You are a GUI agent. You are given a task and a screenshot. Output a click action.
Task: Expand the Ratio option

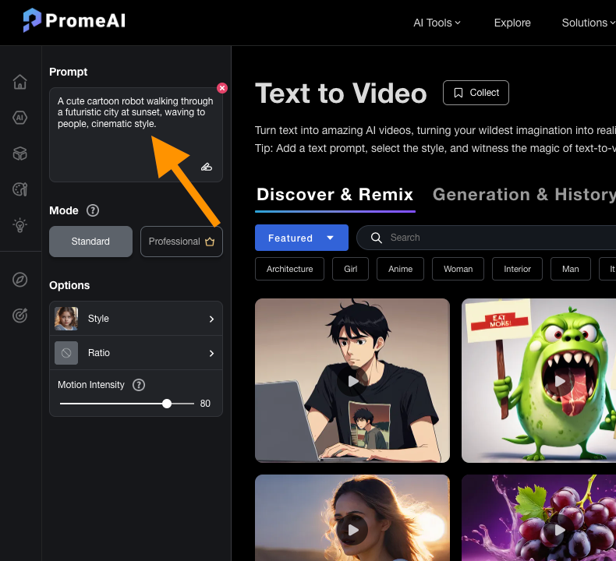point(136,353)
